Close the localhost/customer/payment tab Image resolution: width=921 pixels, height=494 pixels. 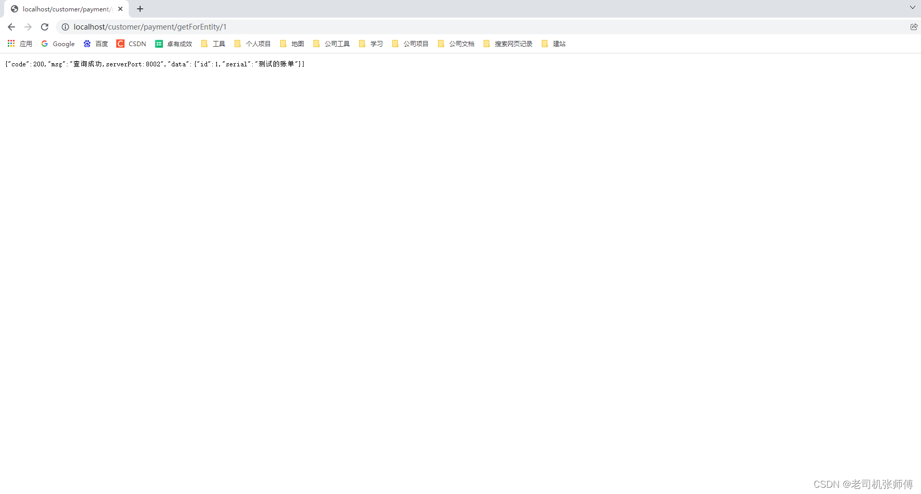(x=120, y=9)
